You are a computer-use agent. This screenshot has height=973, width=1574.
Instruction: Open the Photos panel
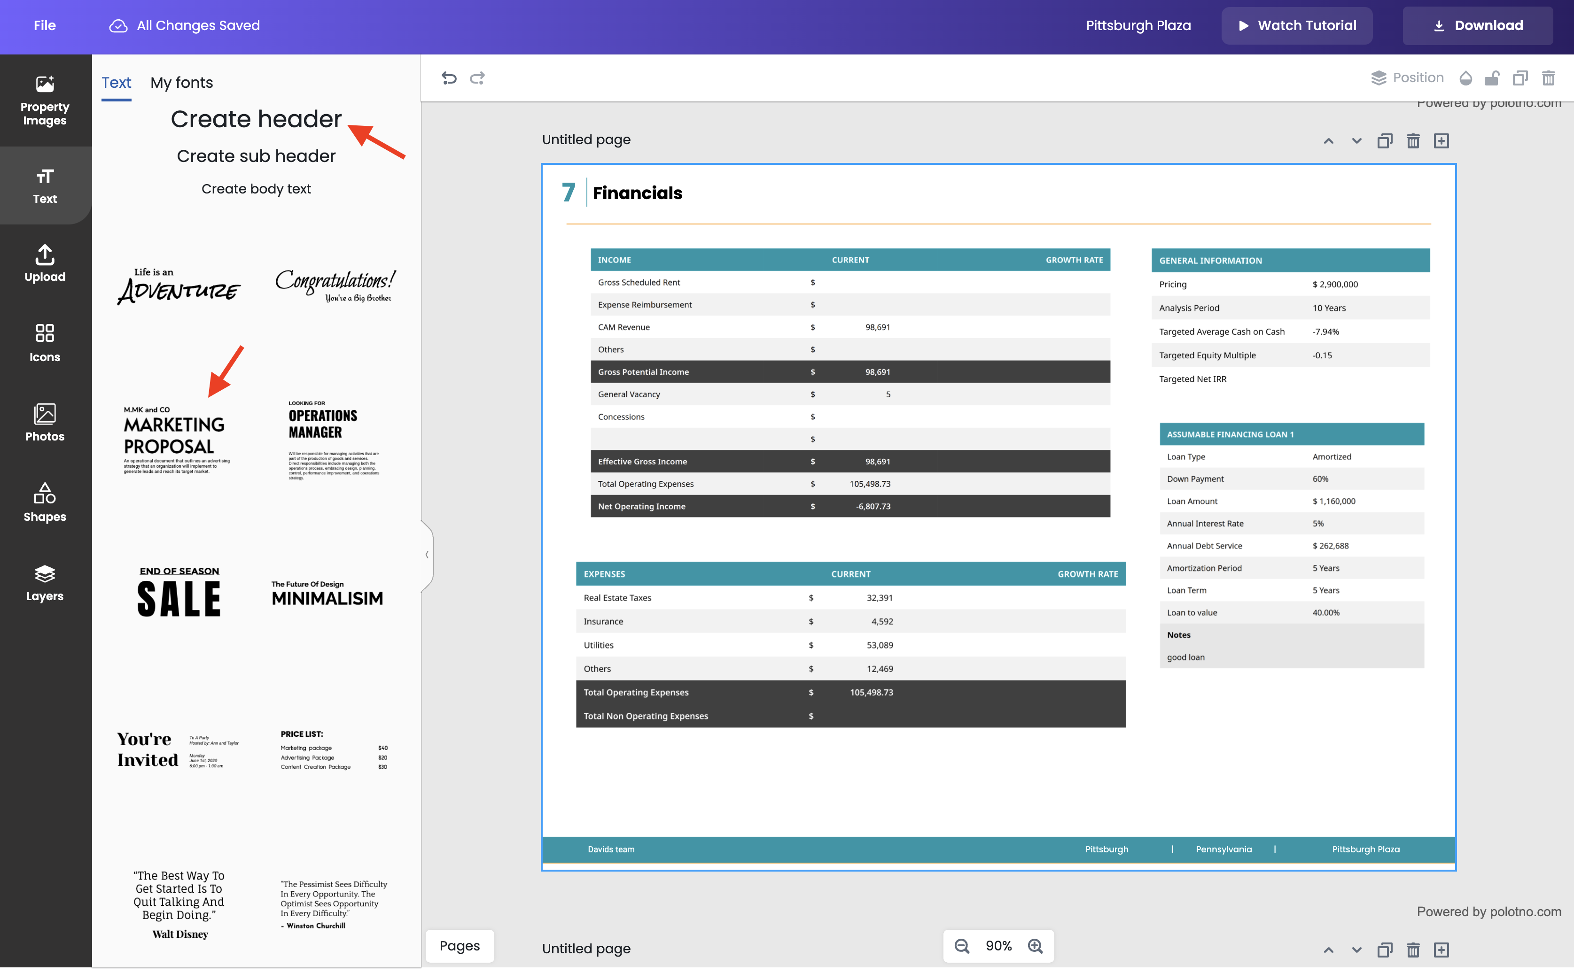pyautogui.click(x=45, y=423)
